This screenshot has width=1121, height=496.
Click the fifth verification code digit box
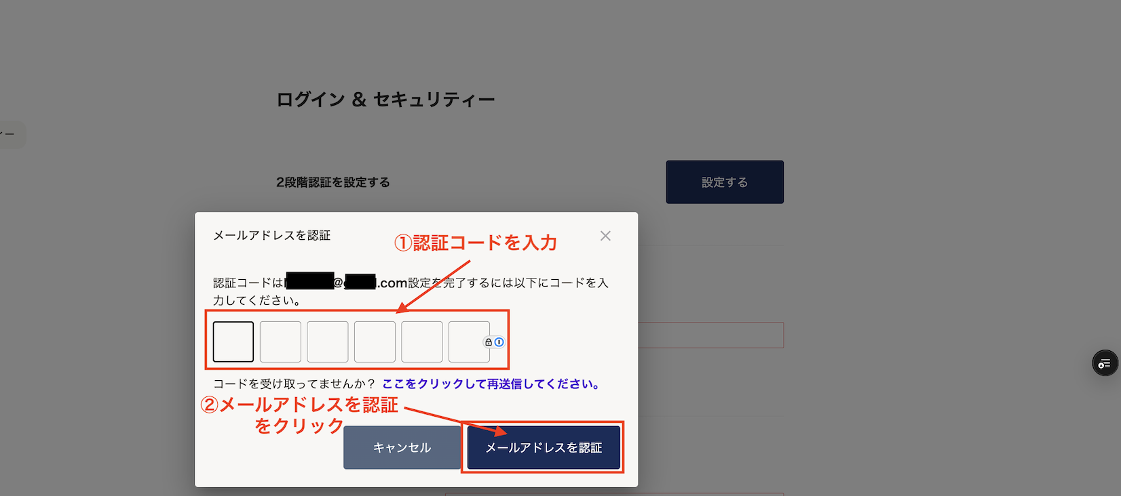click(x=422, y=342)
